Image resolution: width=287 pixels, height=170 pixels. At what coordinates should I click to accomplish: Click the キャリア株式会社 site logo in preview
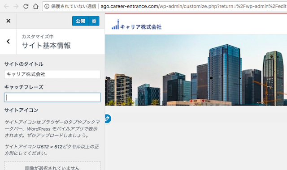point(136,25)
